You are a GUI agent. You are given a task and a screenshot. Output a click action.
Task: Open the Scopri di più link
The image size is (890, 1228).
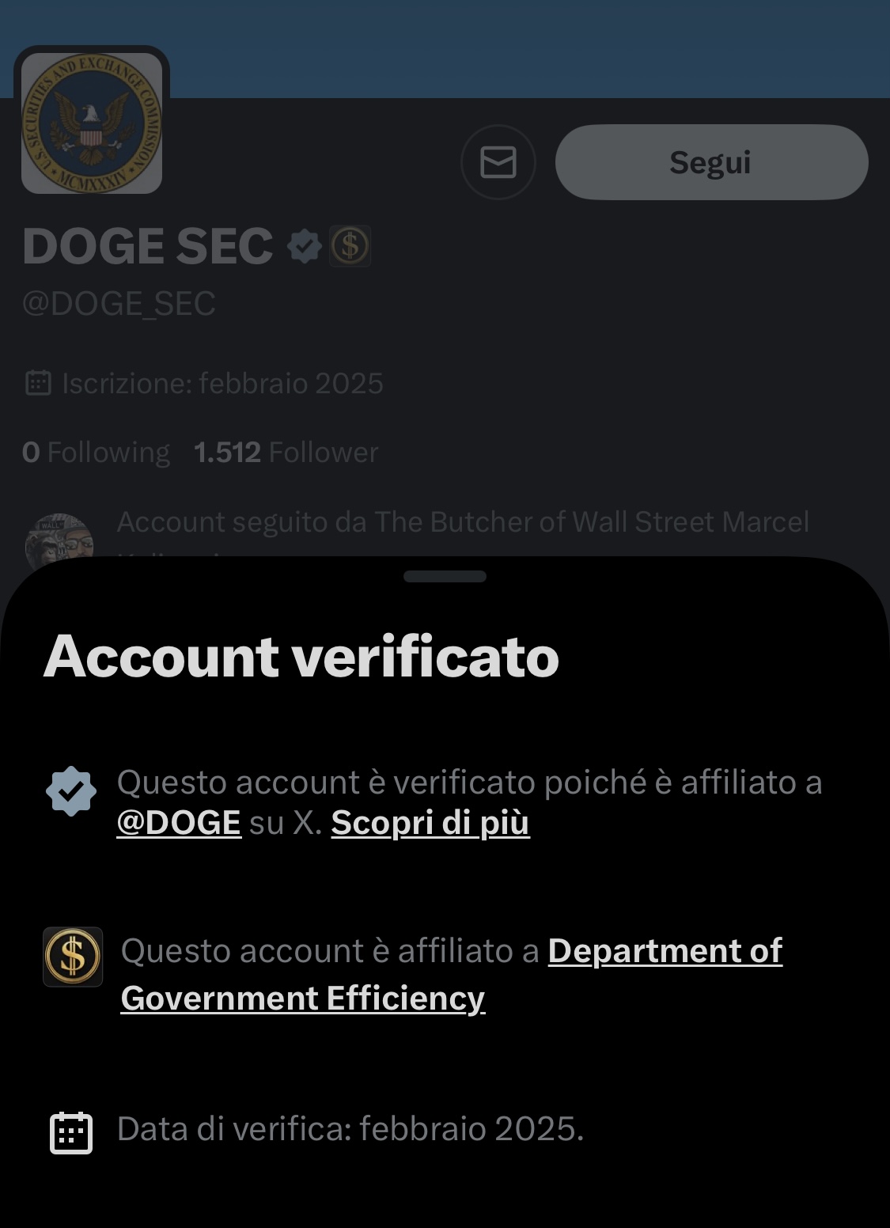430,823
